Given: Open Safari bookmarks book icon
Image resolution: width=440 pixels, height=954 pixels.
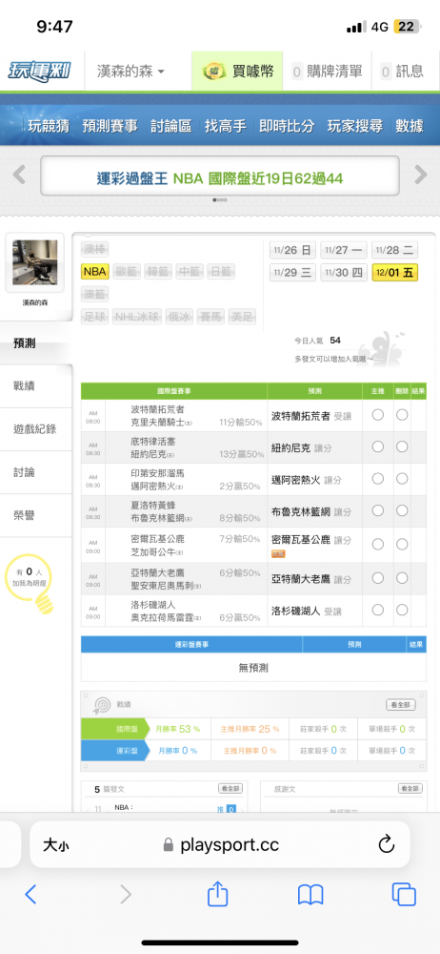Looking at the screenshot, I should [x=310, y=895].
